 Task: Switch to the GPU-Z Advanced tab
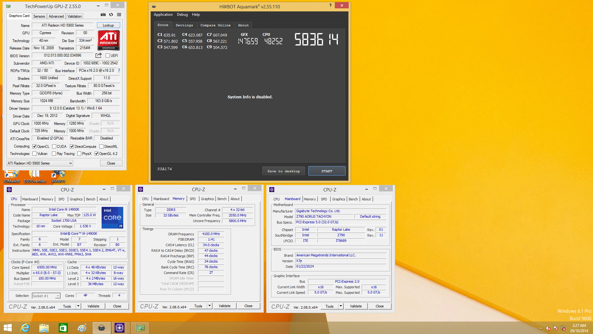[56, 16]
